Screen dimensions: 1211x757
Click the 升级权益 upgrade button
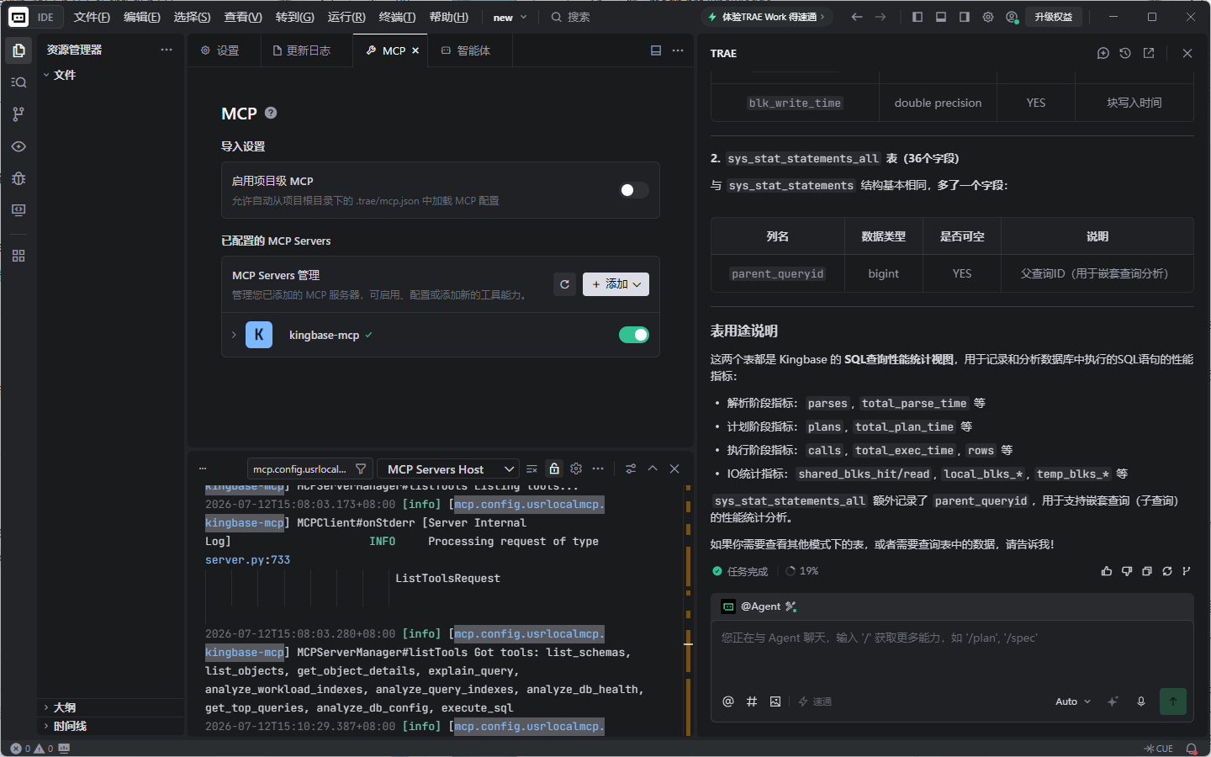(1053, 17)
